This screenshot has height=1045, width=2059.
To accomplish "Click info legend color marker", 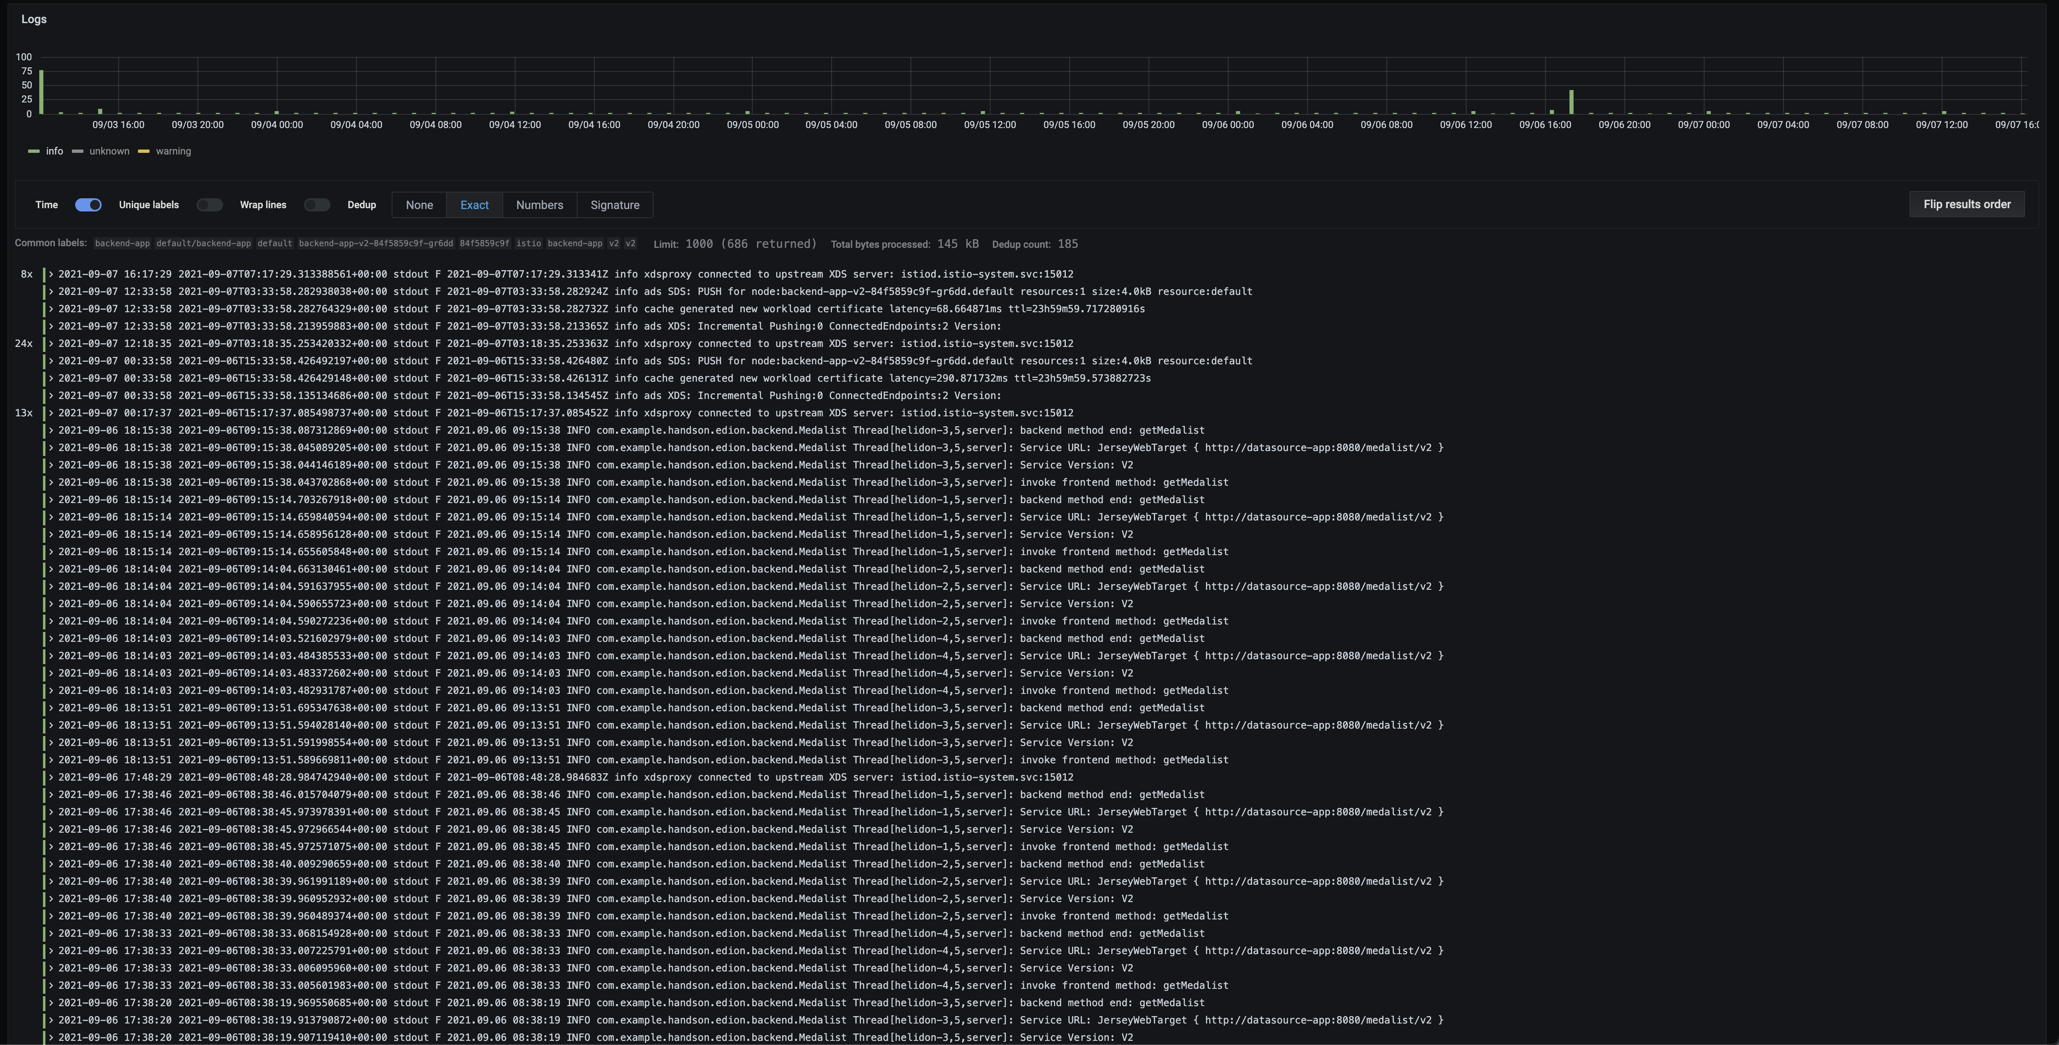I will (x=33, y=152).
